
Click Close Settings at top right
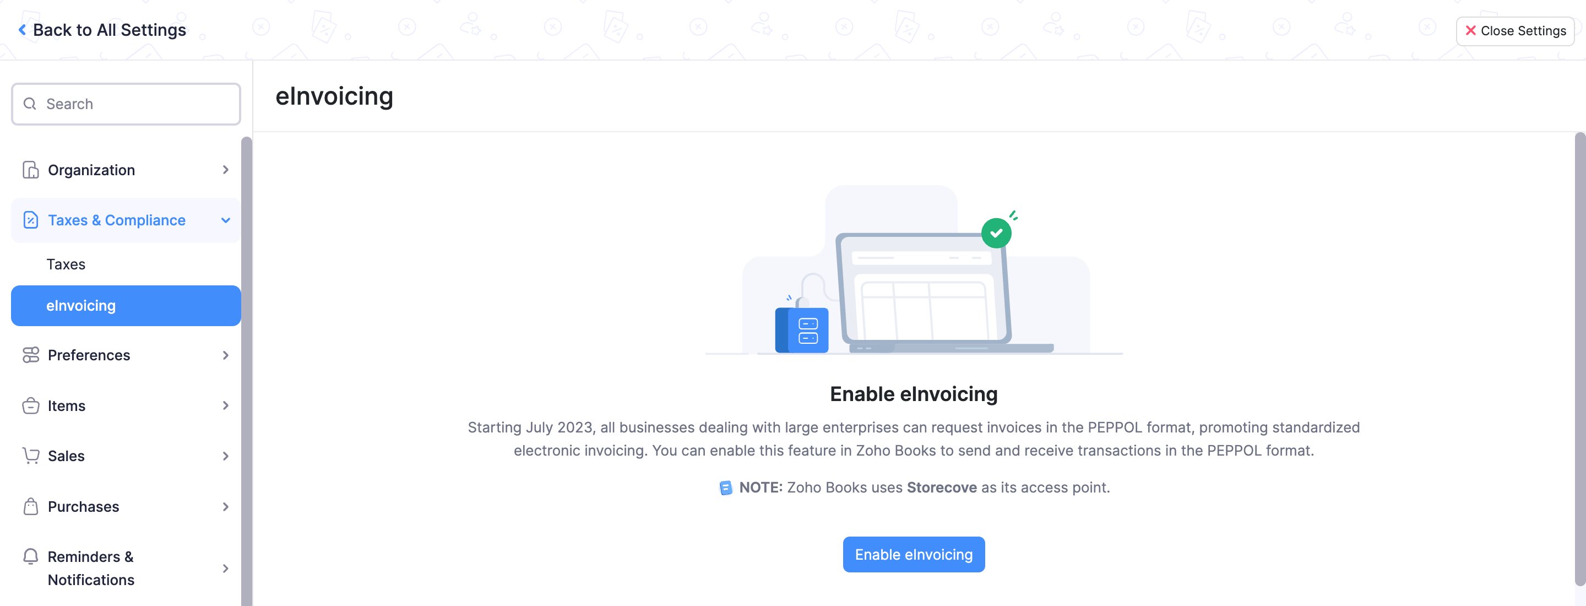1515,30
